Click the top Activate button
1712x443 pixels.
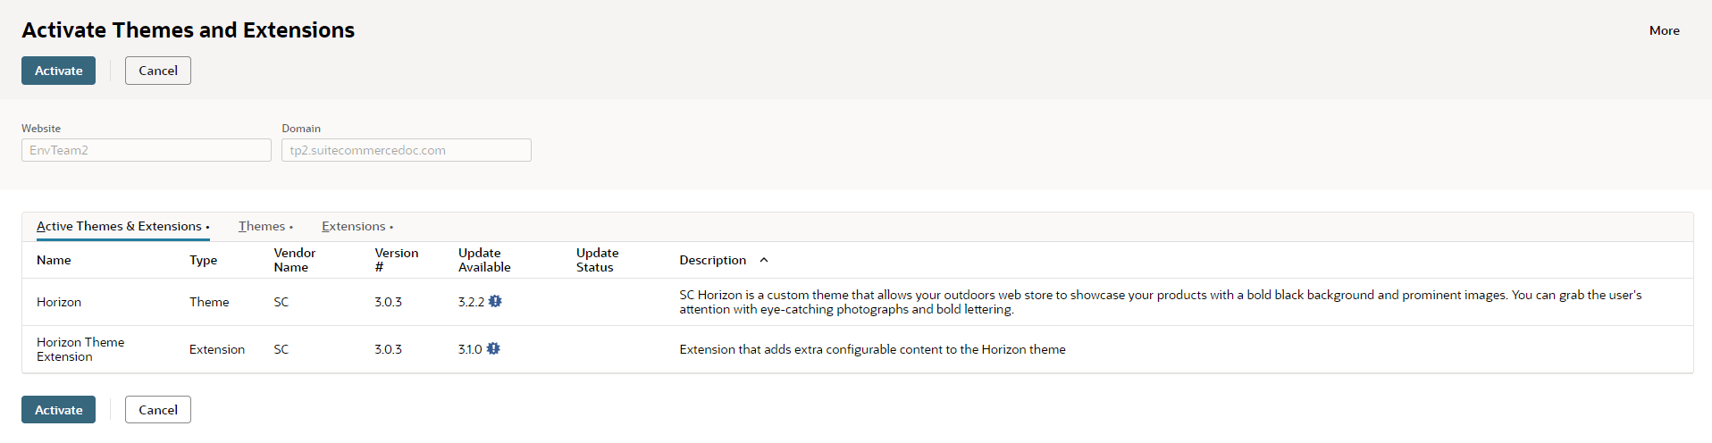tap(58, 71)
